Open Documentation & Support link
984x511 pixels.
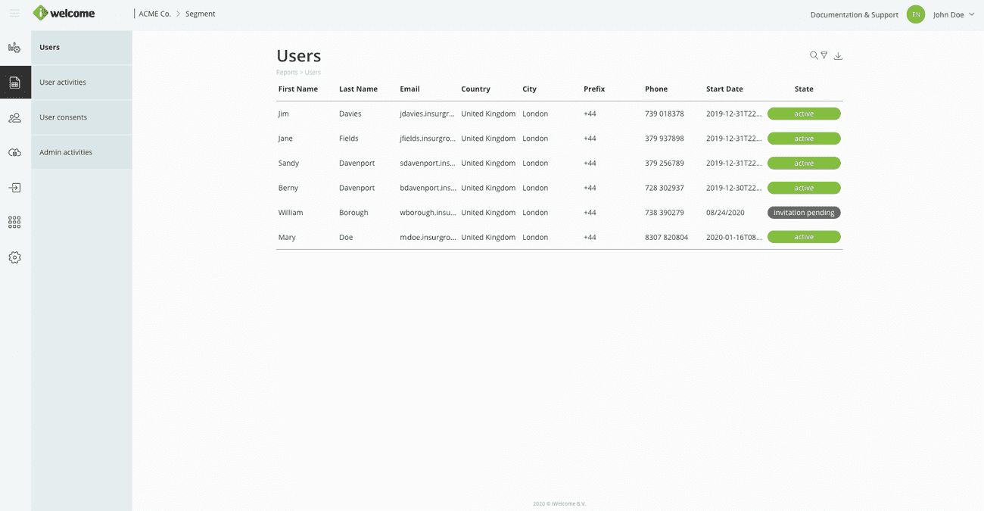(x=854, y=14)
